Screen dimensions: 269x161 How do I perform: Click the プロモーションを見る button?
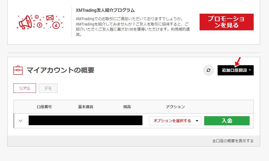[226, 22]
